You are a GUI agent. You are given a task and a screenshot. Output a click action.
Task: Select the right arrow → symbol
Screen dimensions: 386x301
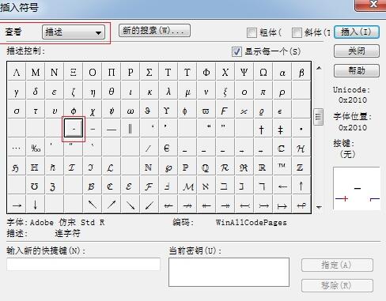coord(17,205)
